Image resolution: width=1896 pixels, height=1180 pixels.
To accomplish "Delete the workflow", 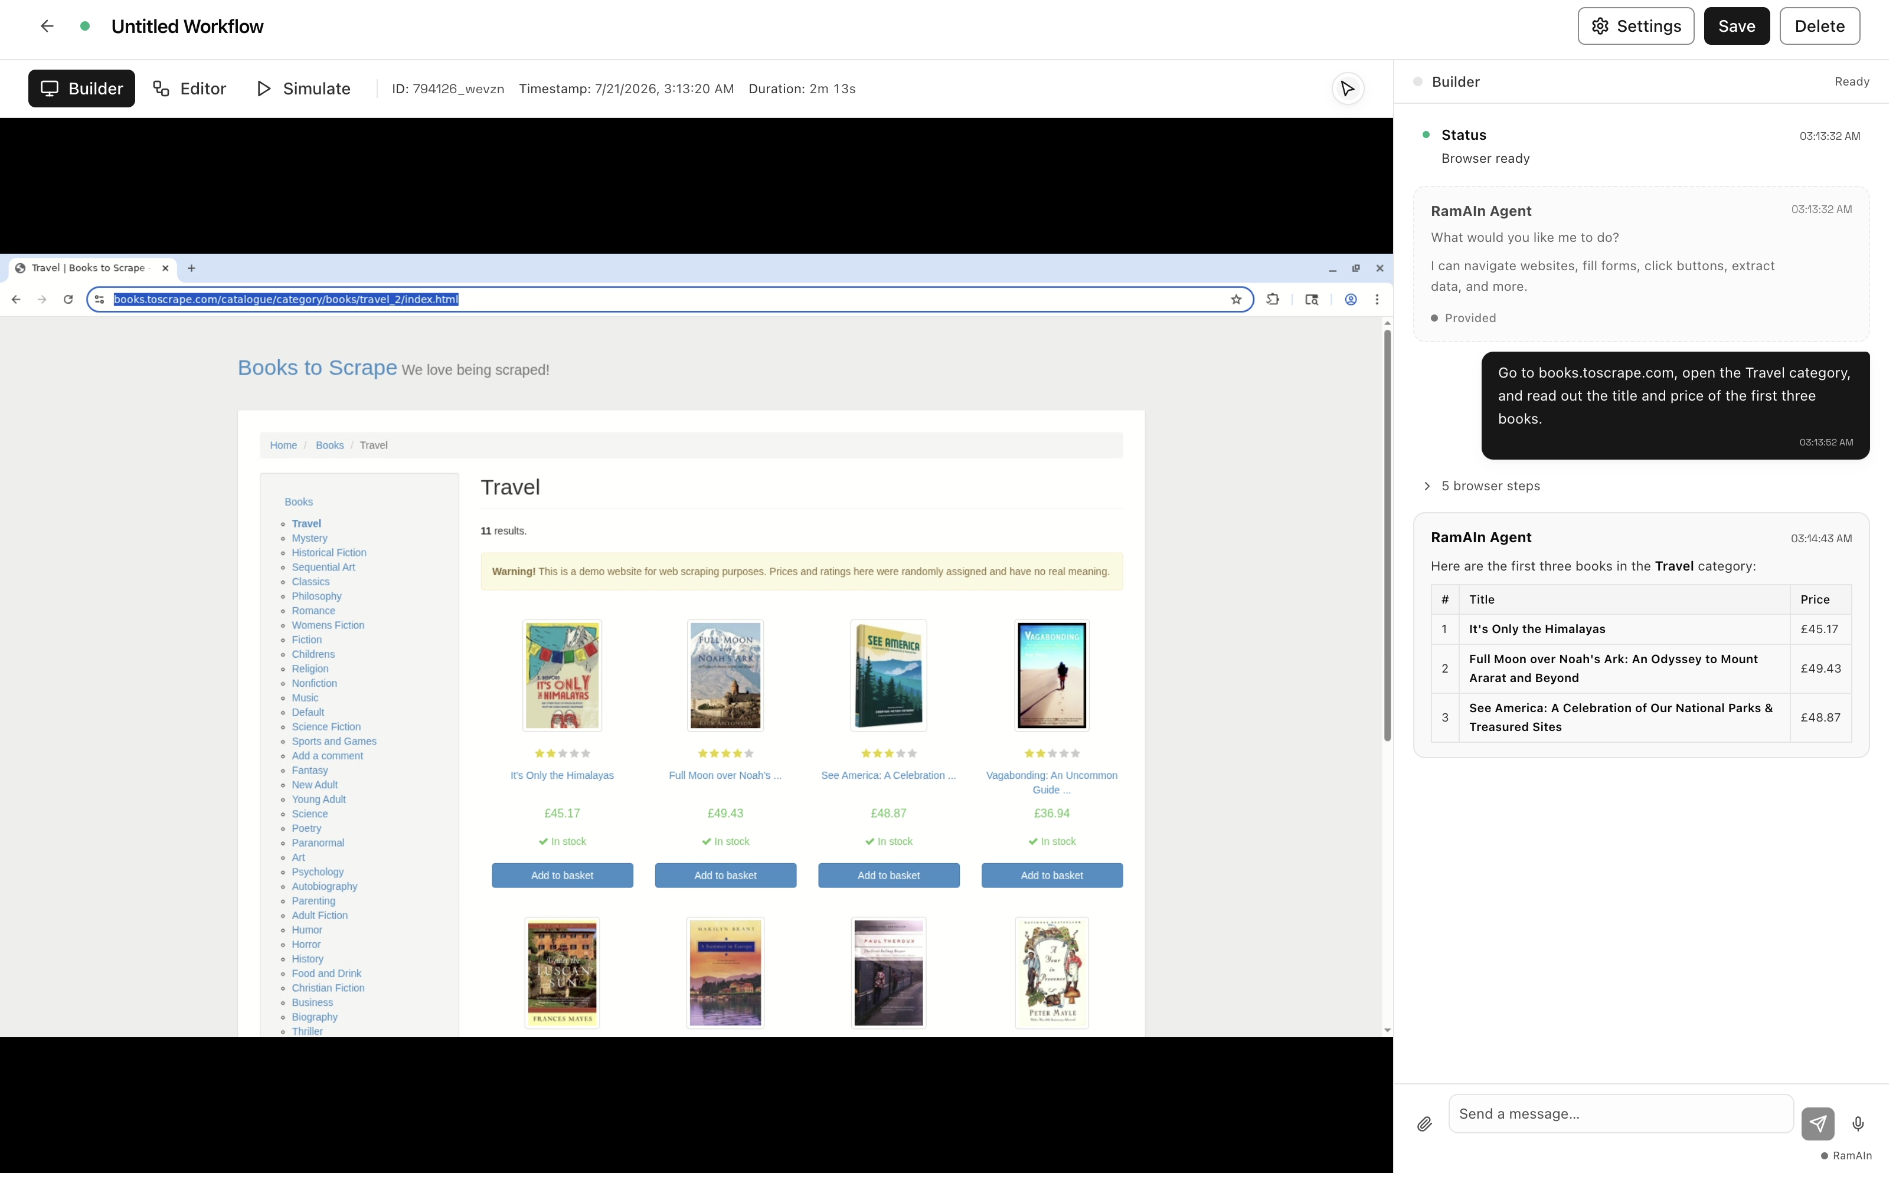I will 1826,27.
